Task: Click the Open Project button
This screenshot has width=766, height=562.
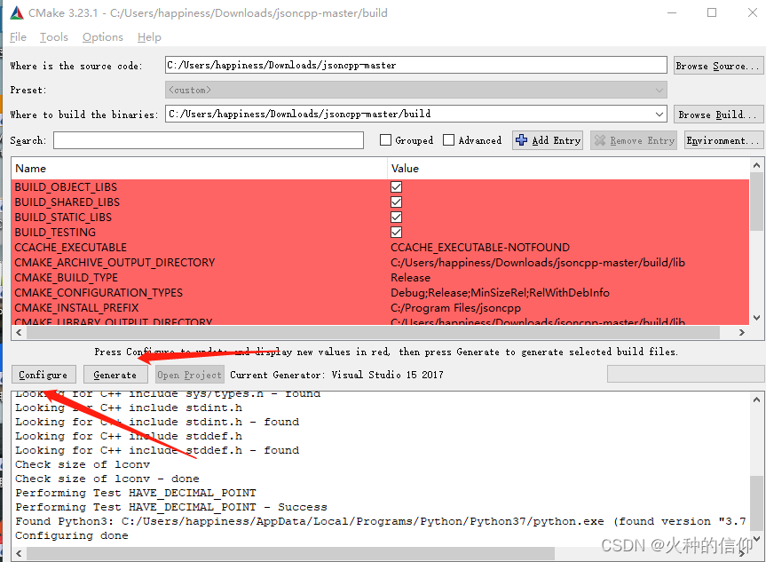Action: tap(190, 375)
